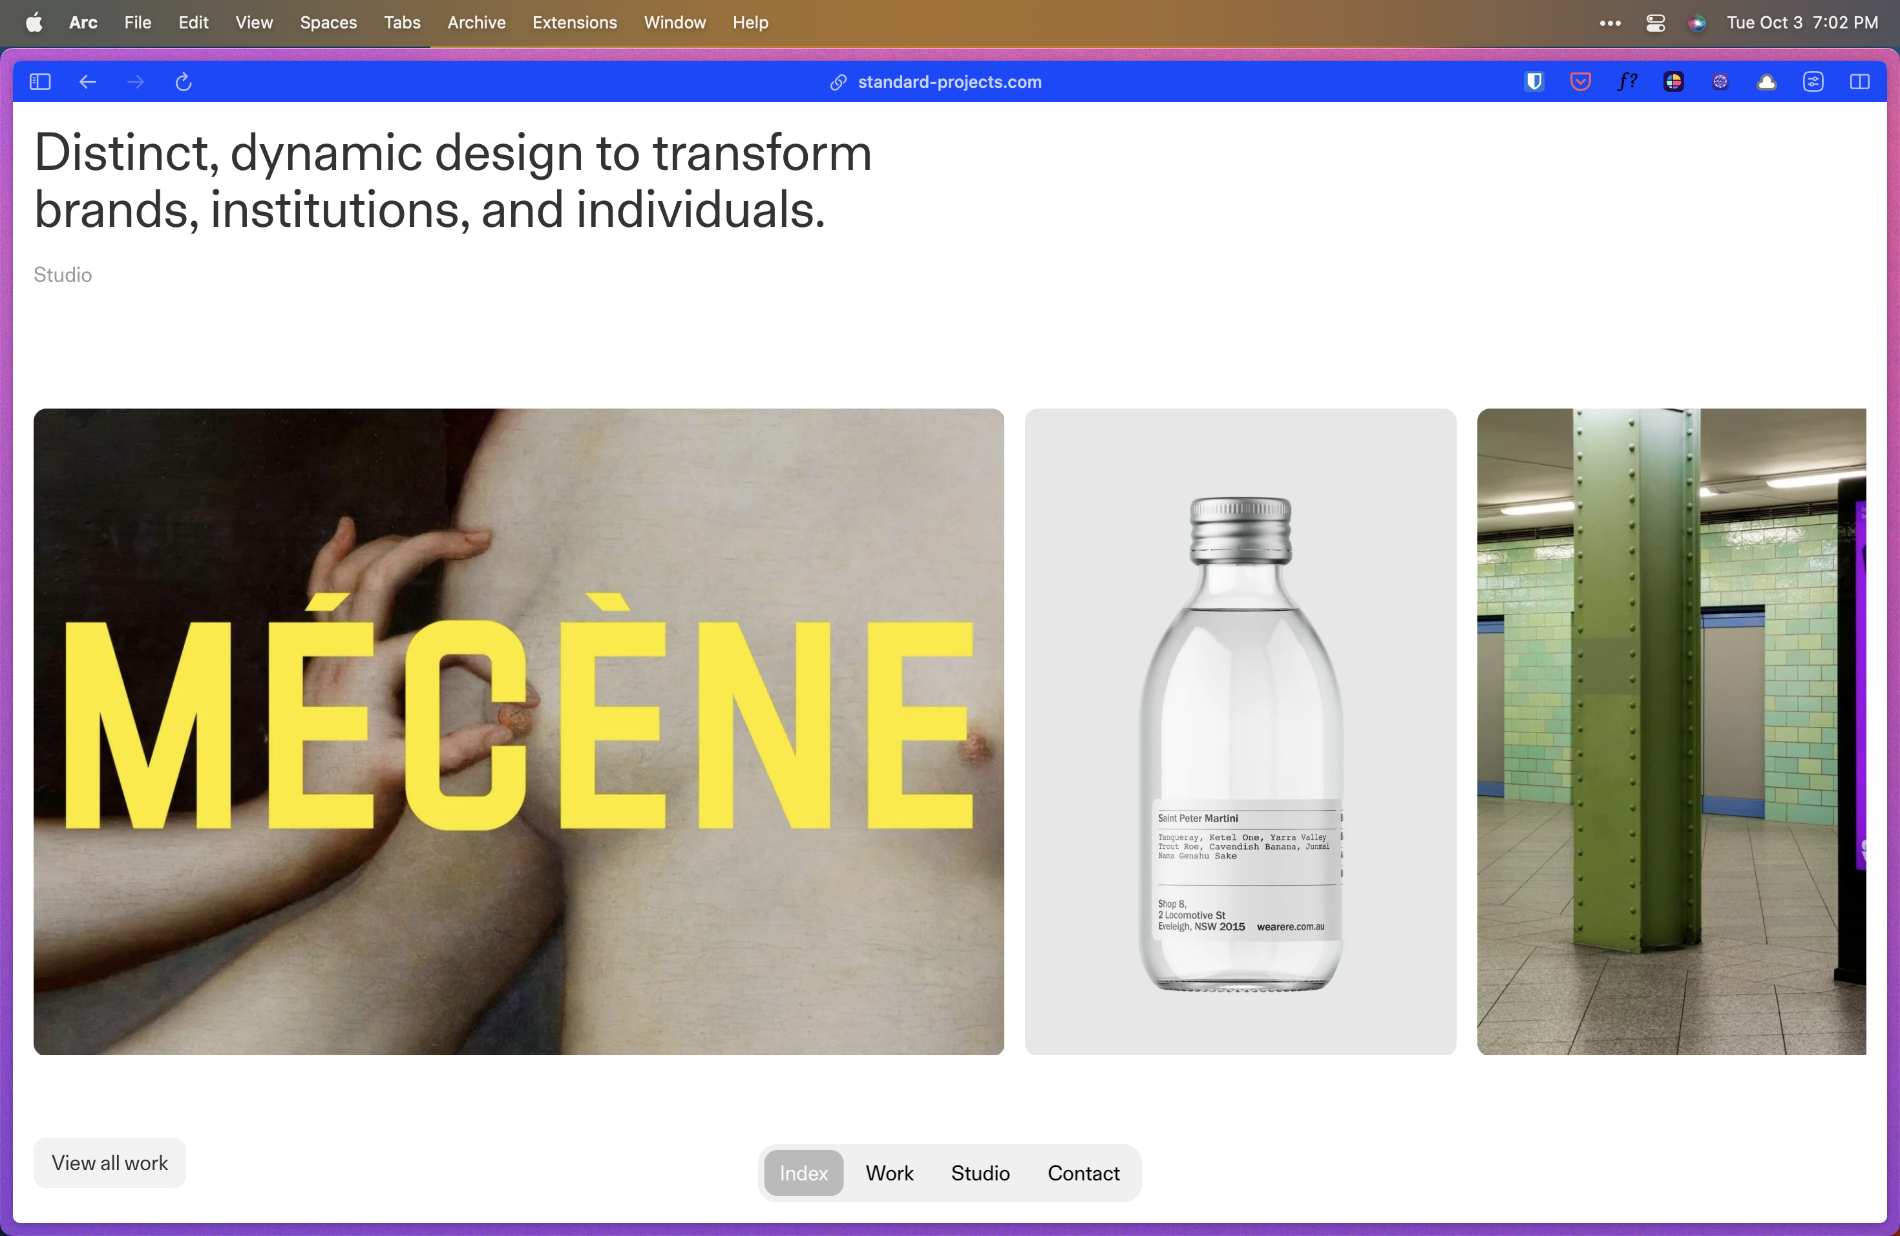Toggle the Arc sidebar
This screenshot has height=1236, width=1900.
[40, 81]
